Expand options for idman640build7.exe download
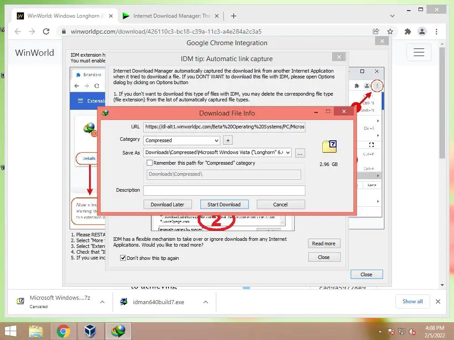The height and width of the screenshot is (340, 454). (206, 302)
